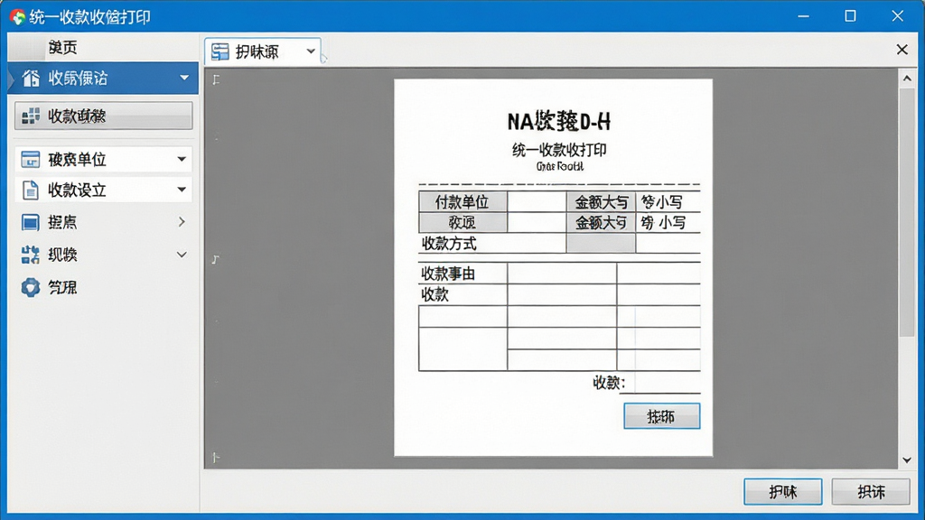Click the 护昧 button at the window bottom
This screenshot has width=925, height=520.
pyautogui.click(x=783, y=492)
